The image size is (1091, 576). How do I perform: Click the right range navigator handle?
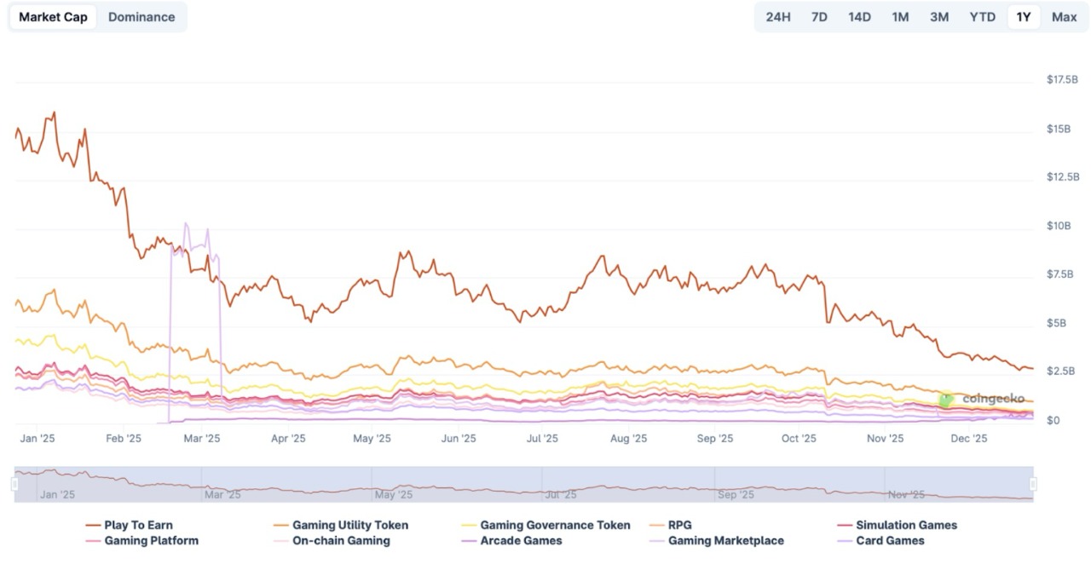click(x=1033, y=484)
